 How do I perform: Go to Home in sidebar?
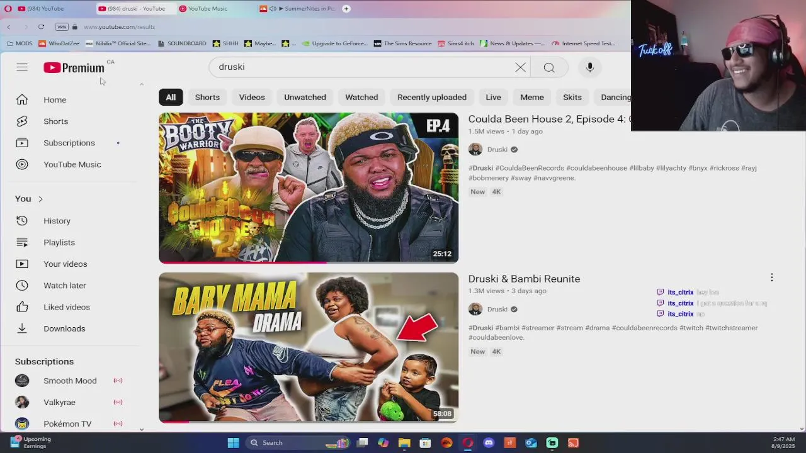55,99
